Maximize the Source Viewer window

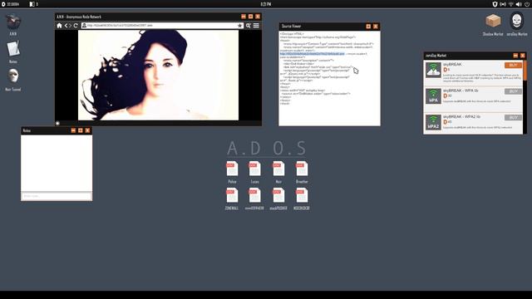click(x=368, y=26)
